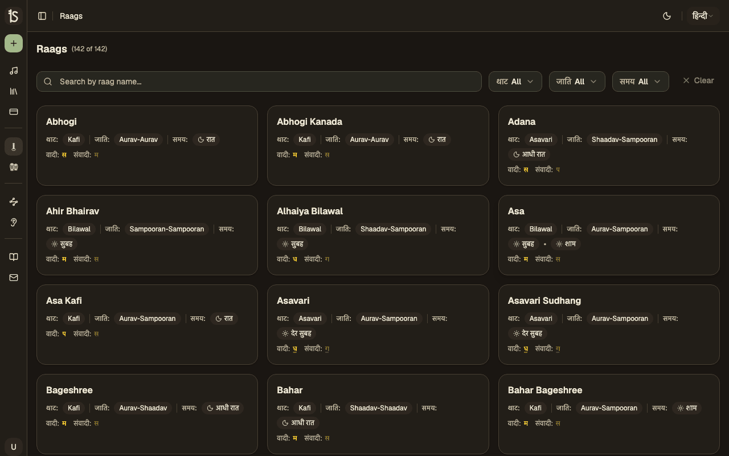This screenshot has height=456, width=729.
Task: Click Shaadav-Shaadav chip on Bahar card
Action: [x=379, y=408]
